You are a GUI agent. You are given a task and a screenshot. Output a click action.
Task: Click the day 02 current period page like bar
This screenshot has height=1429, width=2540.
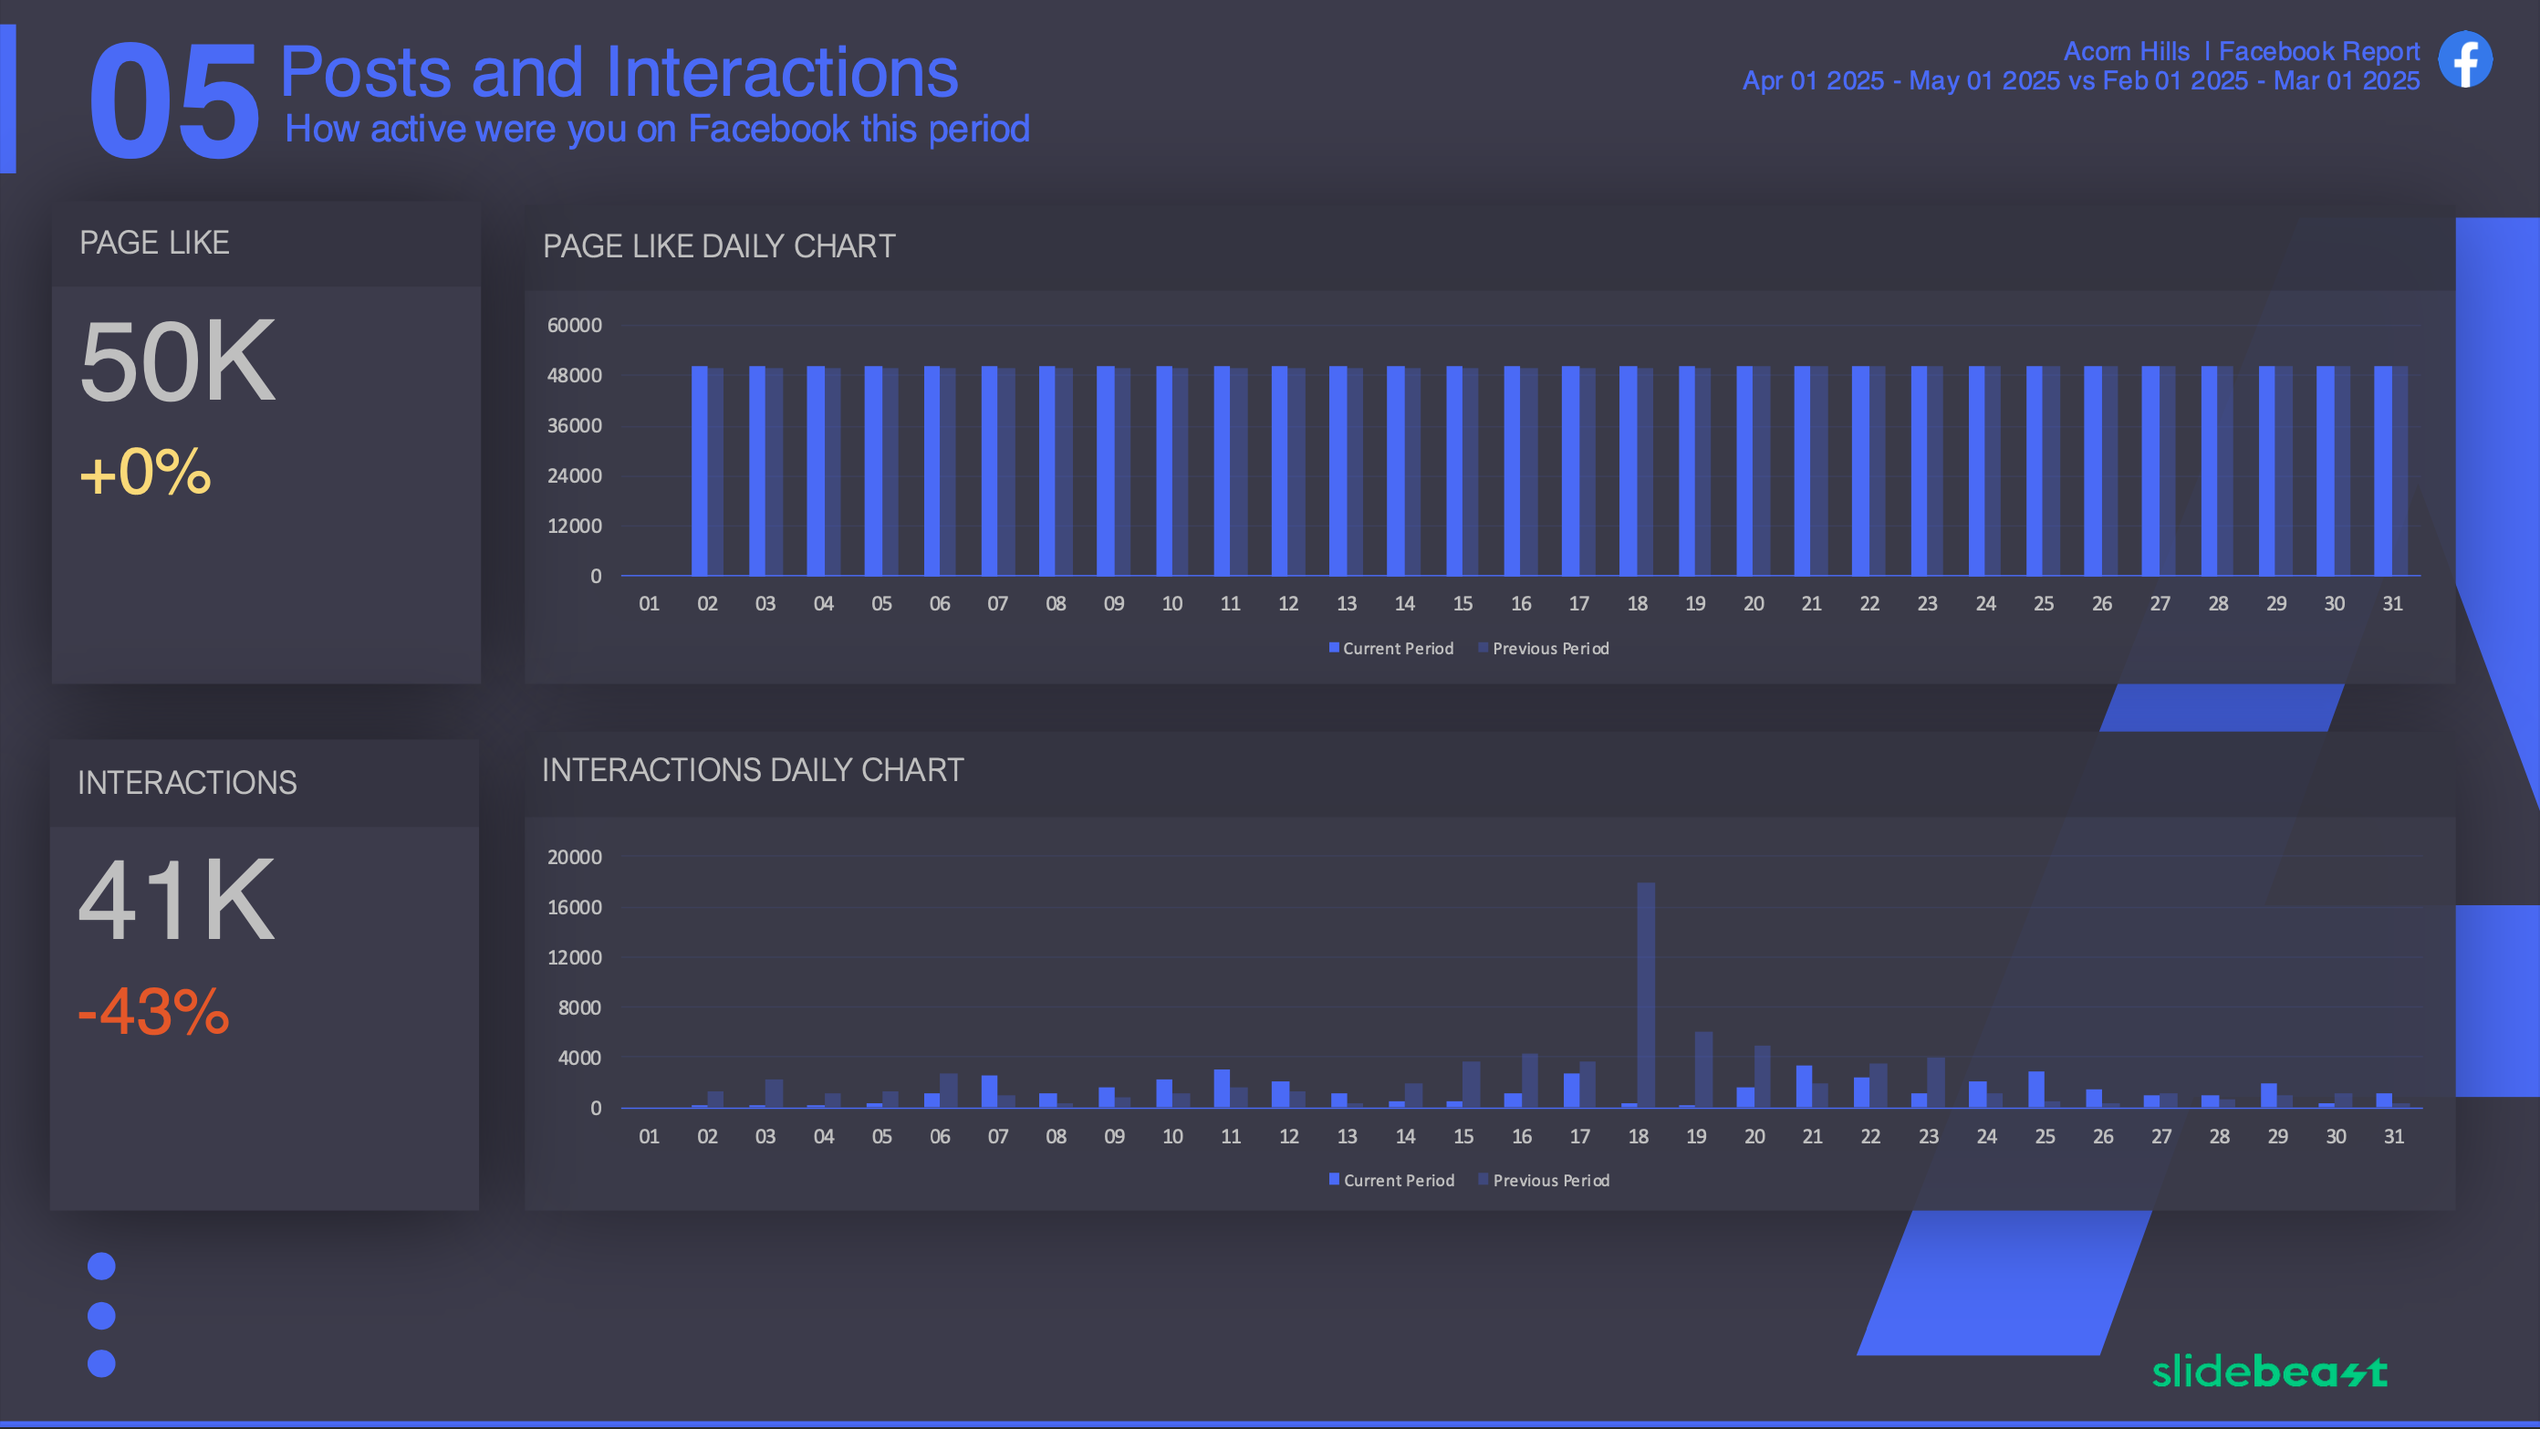click(699, 471)
